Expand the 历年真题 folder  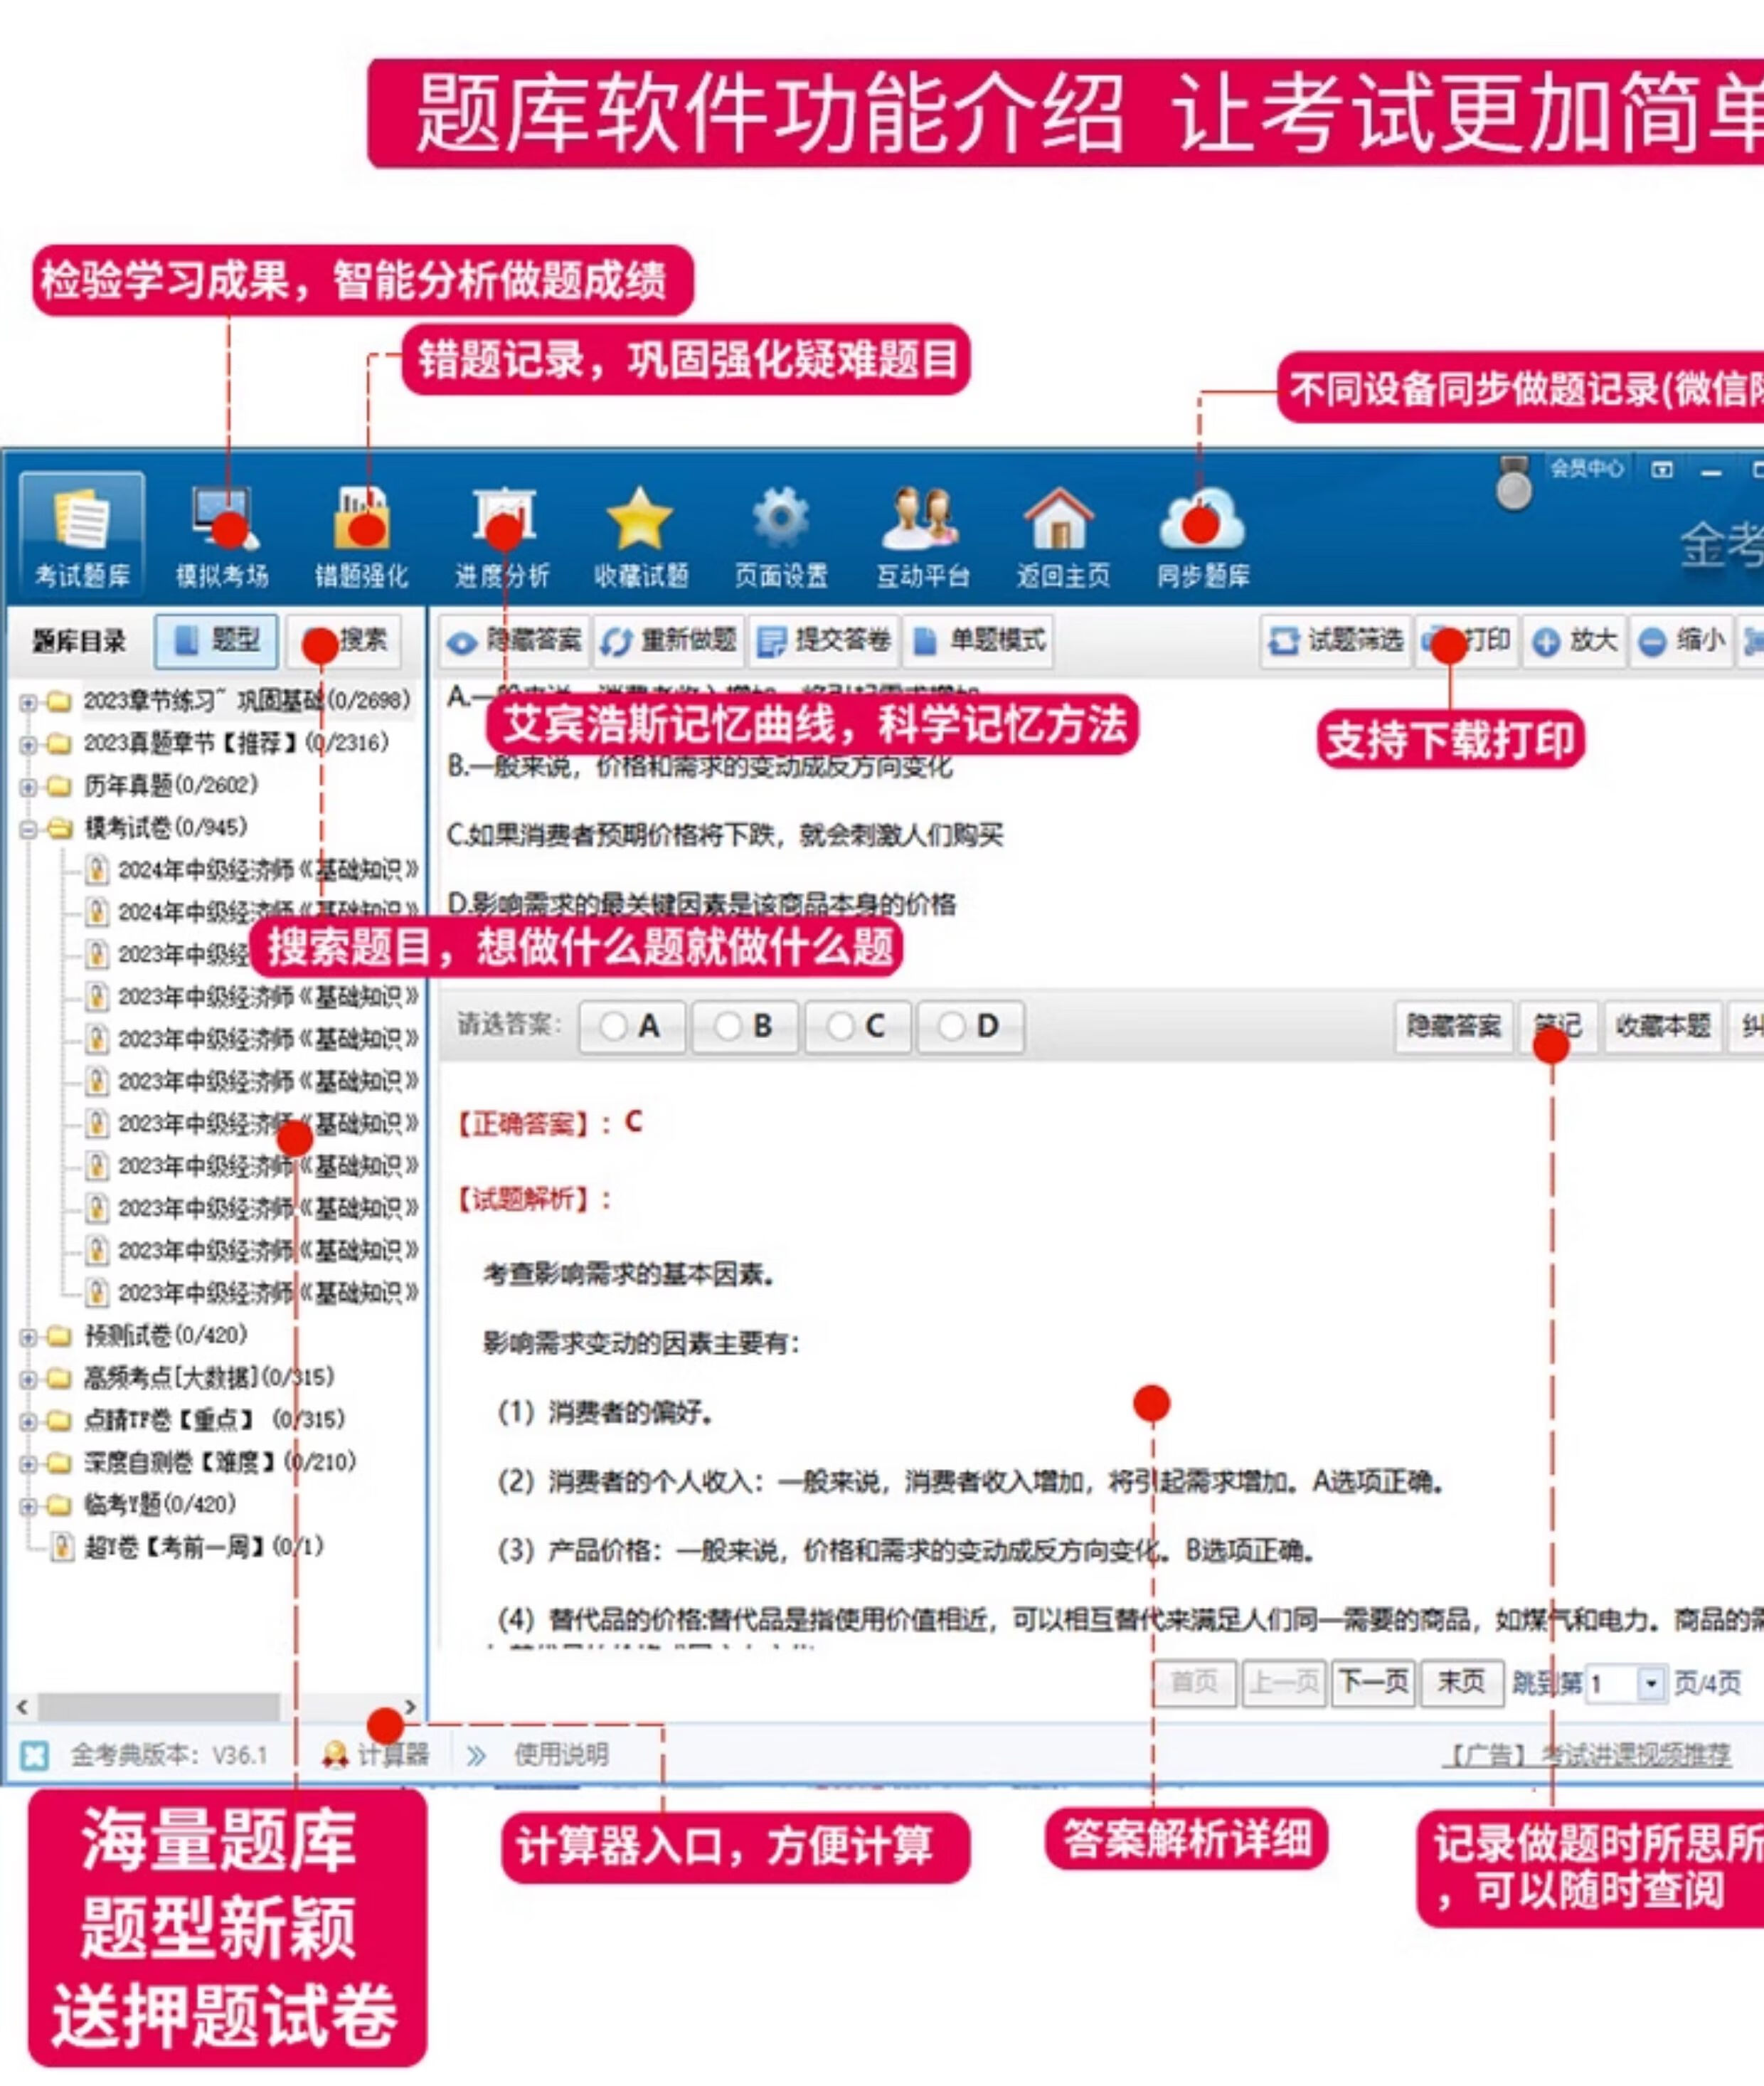(28, 787)
